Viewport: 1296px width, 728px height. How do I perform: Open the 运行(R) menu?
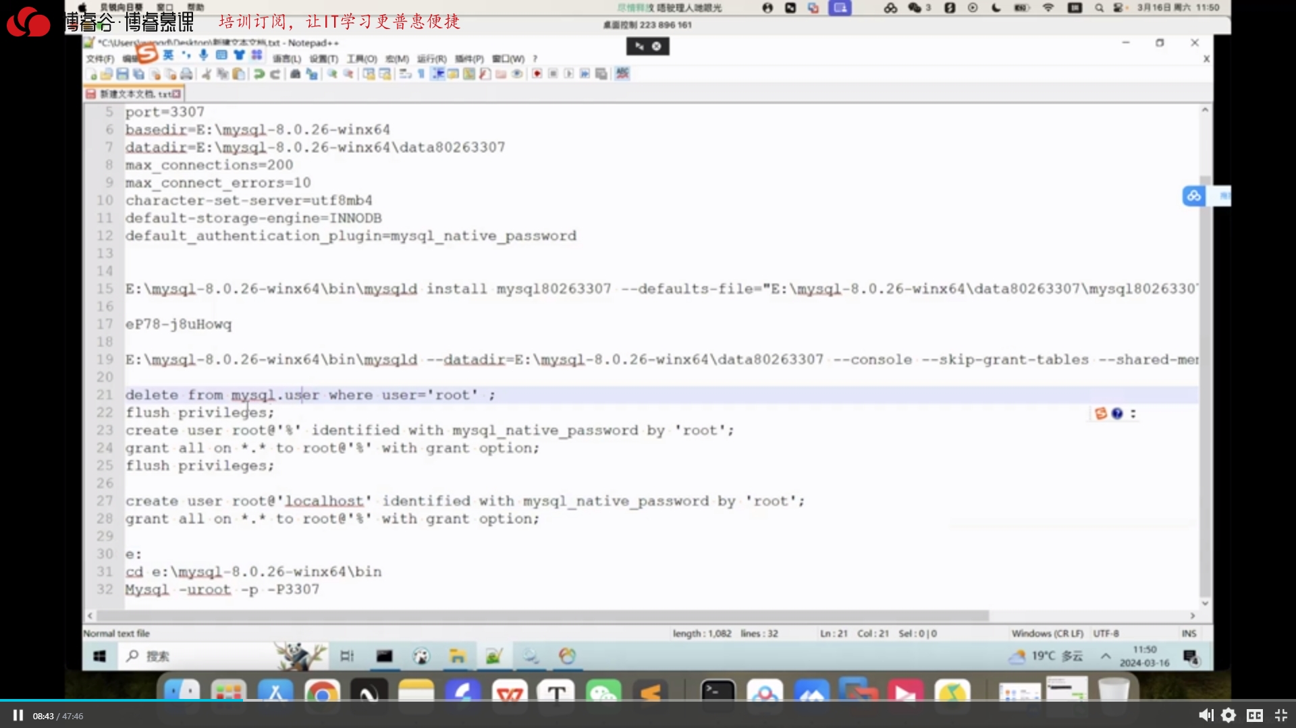pyautogui.click(x=432, y=59)
